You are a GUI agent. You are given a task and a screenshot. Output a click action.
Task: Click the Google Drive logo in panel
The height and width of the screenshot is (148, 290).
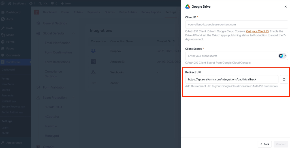click(187, 7)
